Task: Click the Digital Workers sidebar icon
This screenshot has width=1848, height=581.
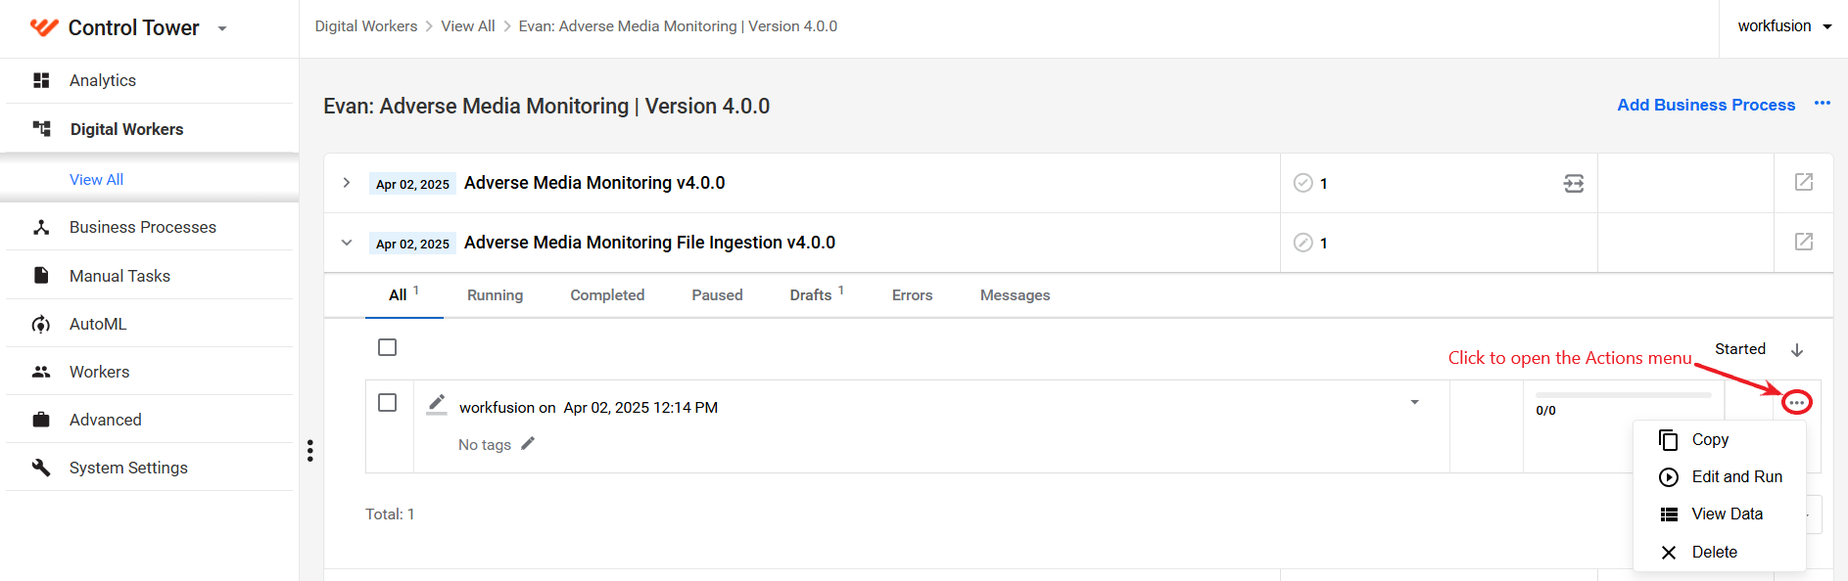Action: (x=41, y=128)
